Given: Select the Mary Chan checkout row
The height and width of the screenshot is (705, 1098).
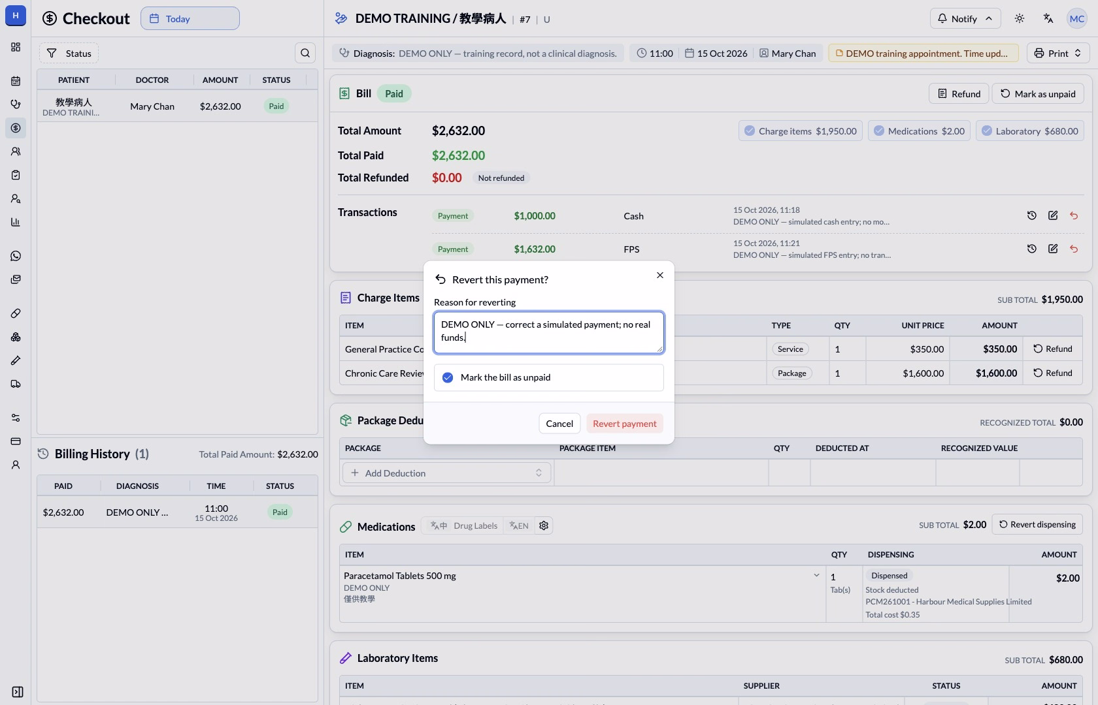Looking at the screenshot, I should click(177, 106).
